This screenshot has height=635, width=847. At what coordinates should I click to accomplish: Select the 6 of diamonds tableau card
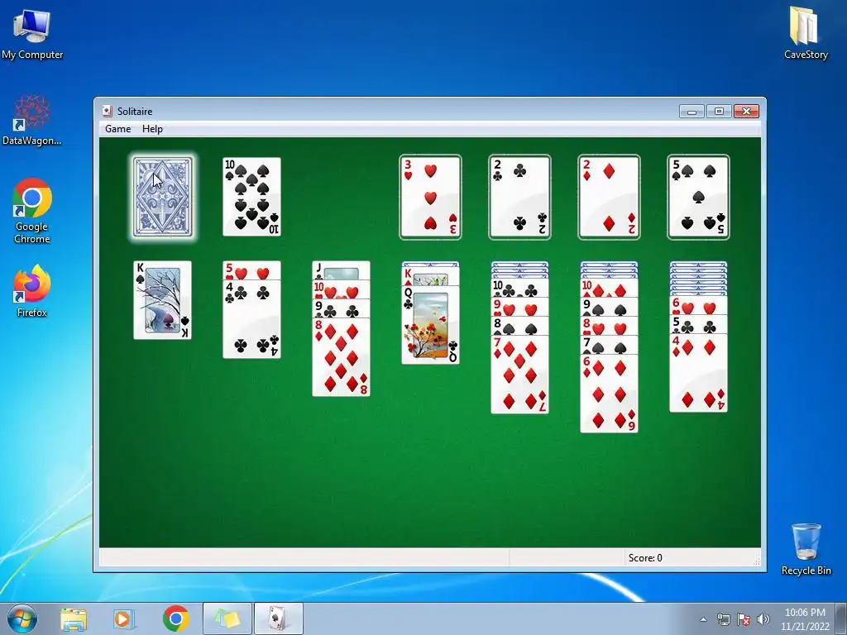(x=609, y=394)
